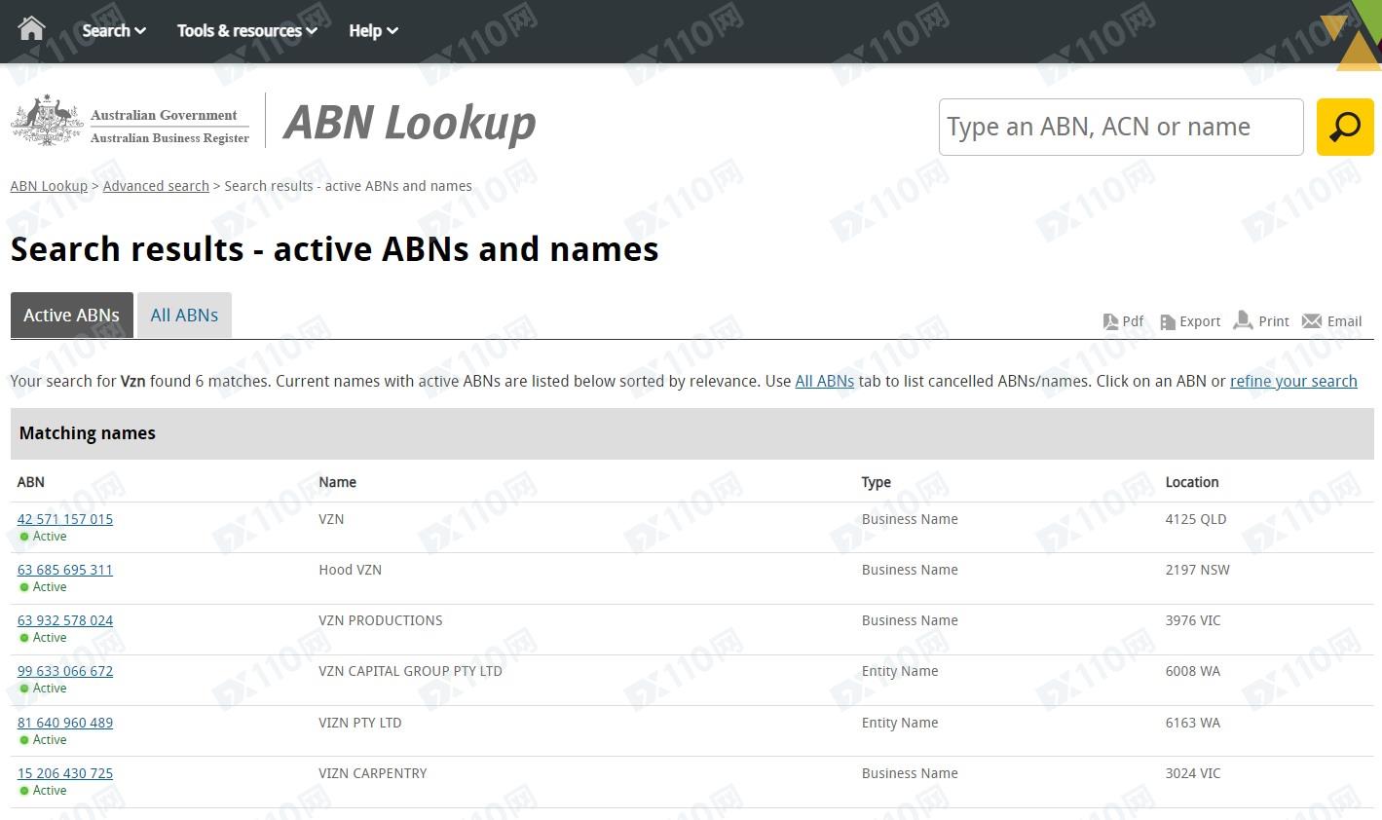The height and width of the screenshot is (820, 1382).
Task: Click the Print icon
Action: [x=1243, y=320]
